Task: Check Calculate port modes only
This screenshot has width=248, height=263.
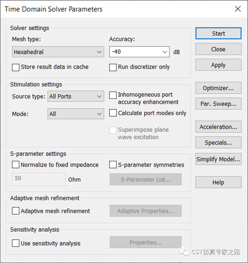Action: 113,113
